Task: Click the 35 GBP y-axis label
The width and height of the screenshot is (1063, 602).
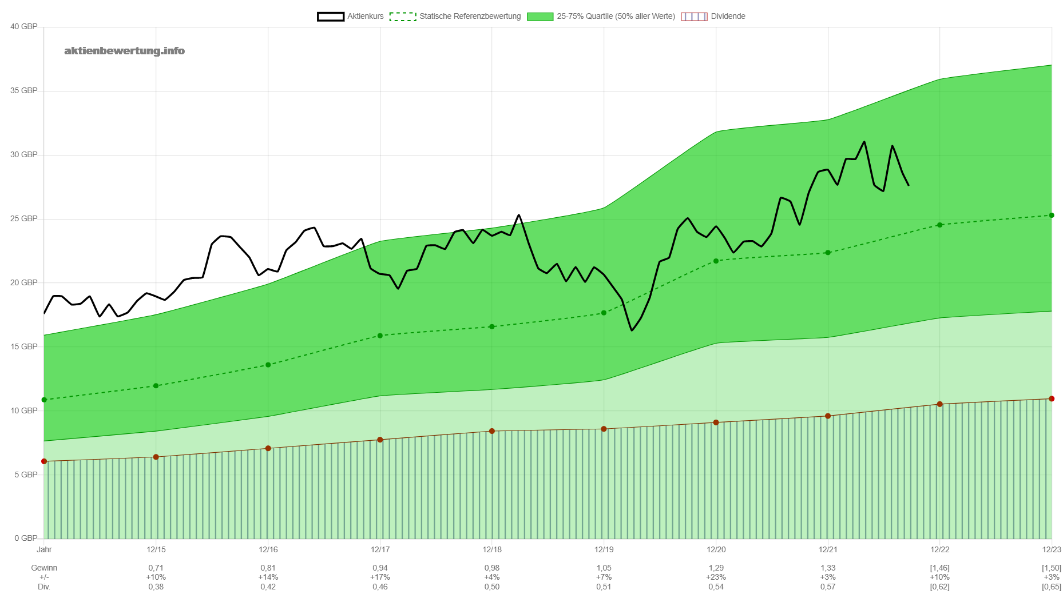Action: pyautogui.click(x=24, y=91)
